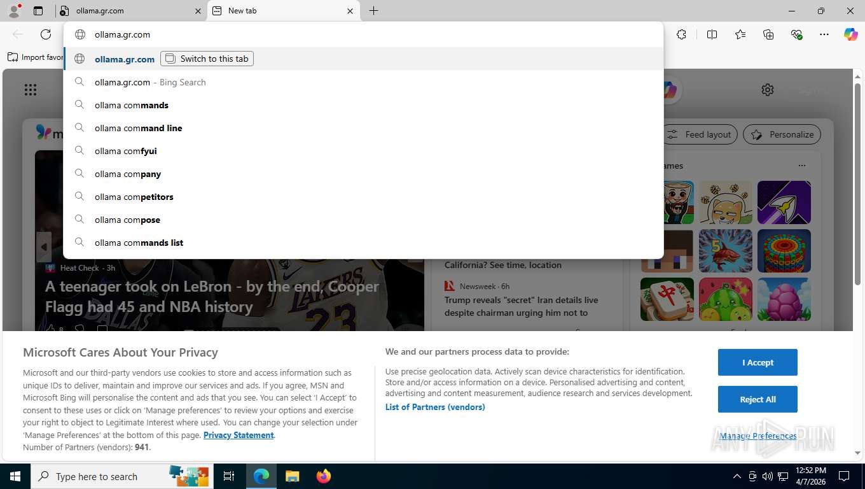Click Import favorites bookmark bar item
Screen dimensions: 865x489
36,57
